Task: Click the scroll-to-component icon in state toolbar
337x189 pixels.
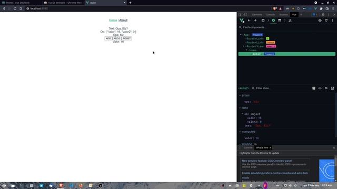Action: pyautogui.click(x=314, y=88)
